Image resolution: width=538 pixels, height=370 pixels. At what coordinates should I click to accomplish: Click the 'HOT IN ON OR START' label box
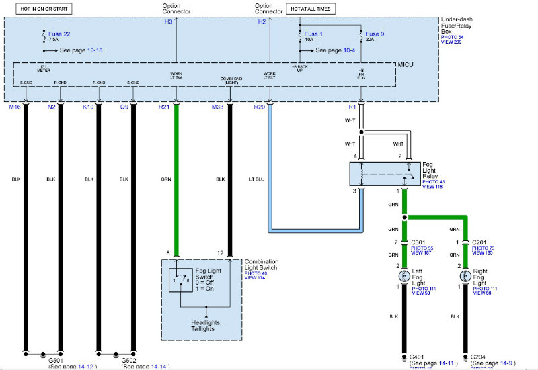click(44, 9)
